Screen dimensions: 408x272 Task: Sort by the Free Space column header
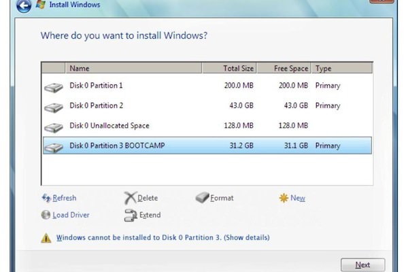[284, 68]
